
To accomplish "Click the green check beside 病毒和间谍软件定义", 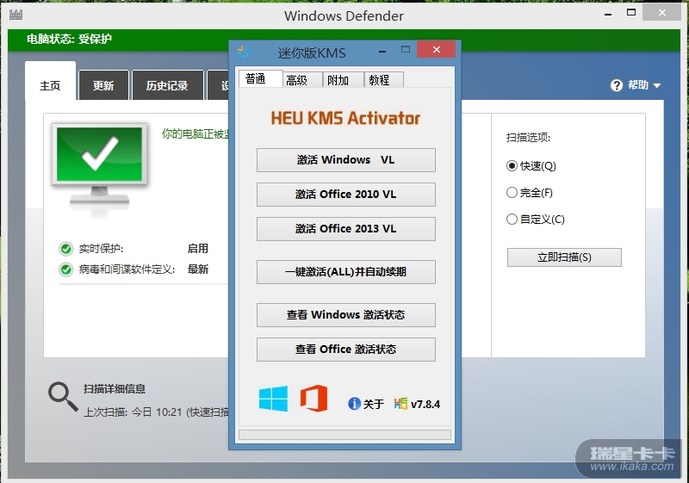I will pos(66,269).
